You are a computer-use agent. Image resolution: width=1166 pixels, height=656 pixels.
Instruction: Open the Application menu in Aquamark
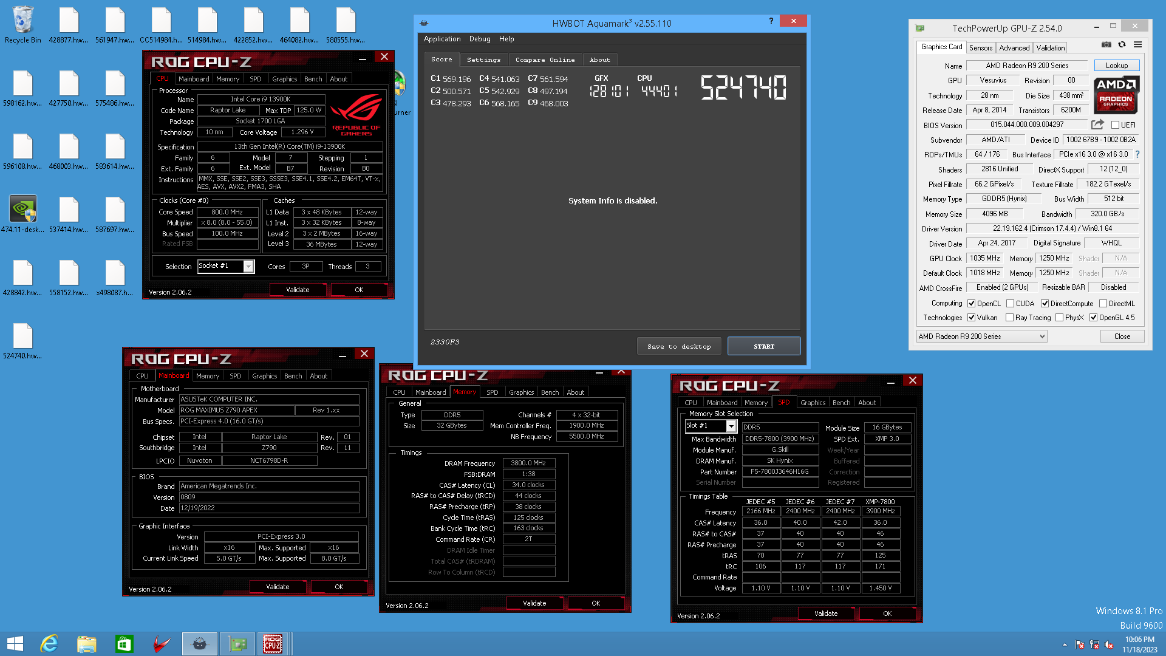click(x=442, y=39)
